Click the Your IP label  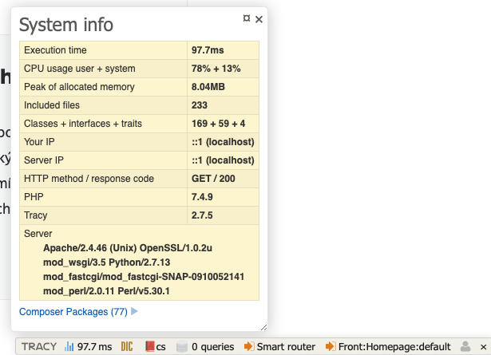39,142
